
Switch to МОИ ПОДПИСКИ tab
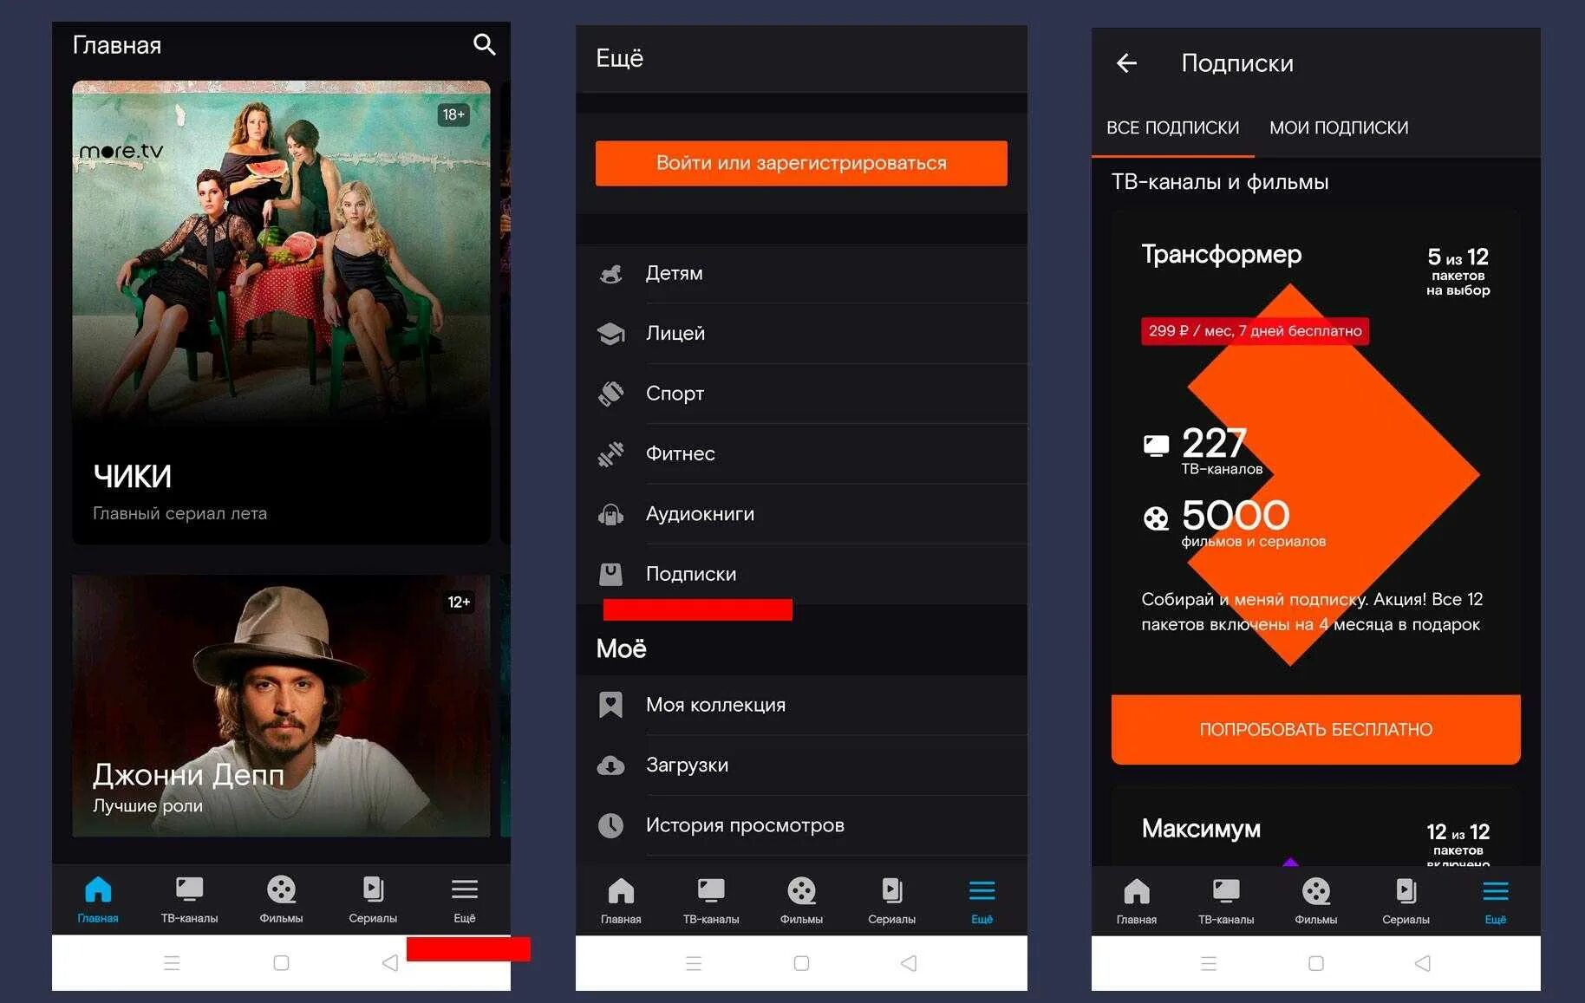[1339, 128]
